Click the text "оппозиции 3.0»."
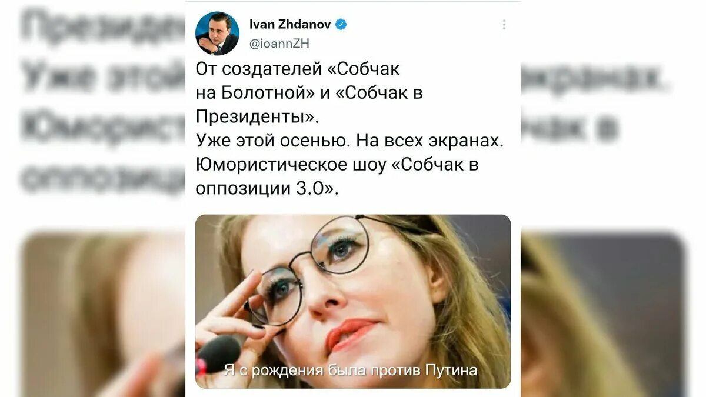Viewport: 706px width, 397px height. 268,189
